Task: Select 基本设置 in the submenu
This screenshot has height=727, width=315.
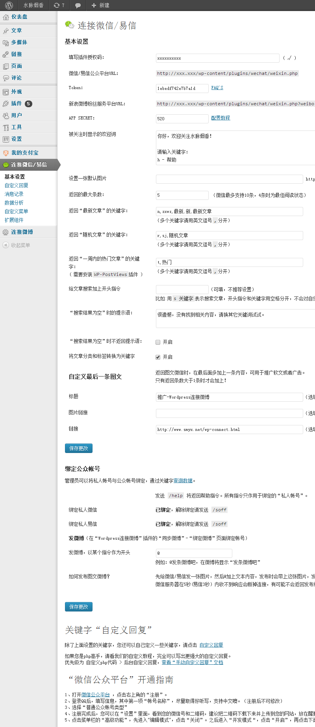Action: (15, 177)
